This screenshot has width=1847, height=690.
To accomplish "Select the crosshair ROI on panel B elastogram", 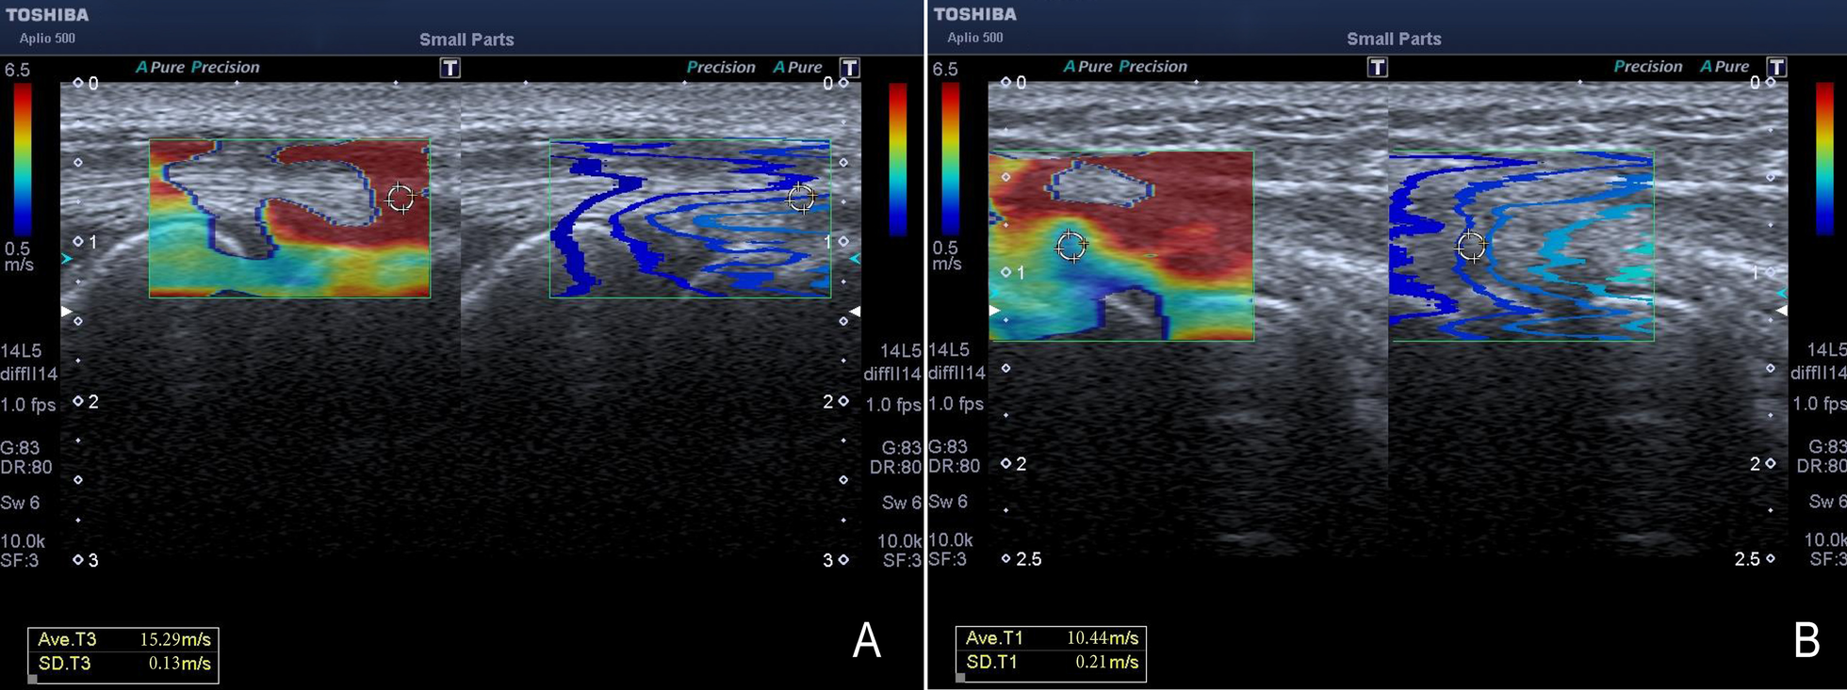I will click(1071, 247).
